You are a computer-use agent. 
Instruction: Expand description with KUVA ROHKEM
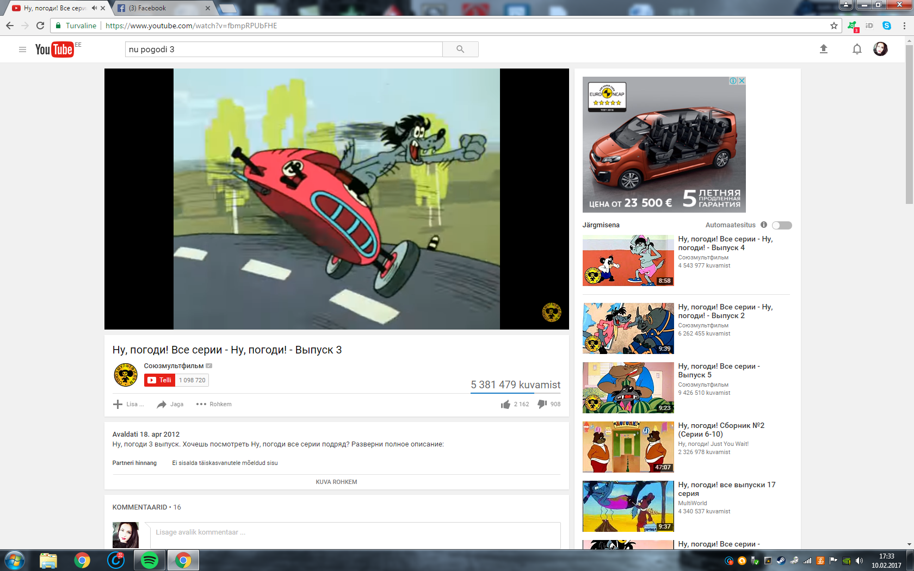point(336,482)
